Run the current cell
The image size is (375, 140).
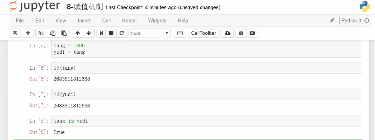[x=101, y=33]
